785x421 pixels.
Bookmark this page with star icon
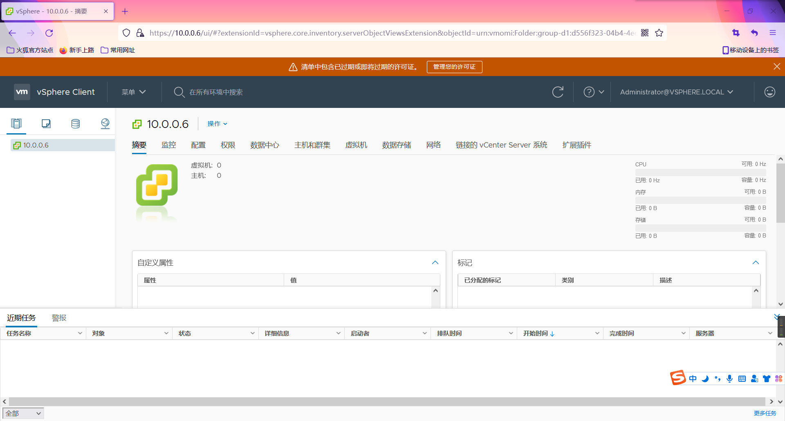click(659, 33)
